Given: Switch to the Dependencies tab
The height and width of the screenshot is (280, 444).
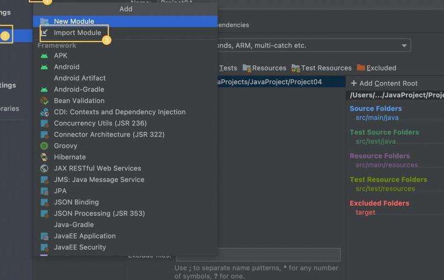Looking at the screenshot, I should tap(233, 25).
